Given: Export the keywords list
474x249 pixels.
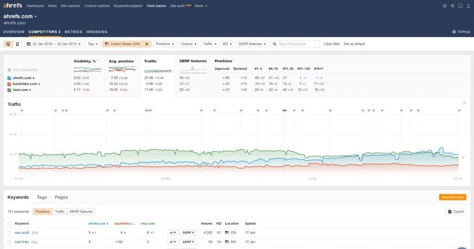Looking at the screenshot, I should click(x=456, y=212).
